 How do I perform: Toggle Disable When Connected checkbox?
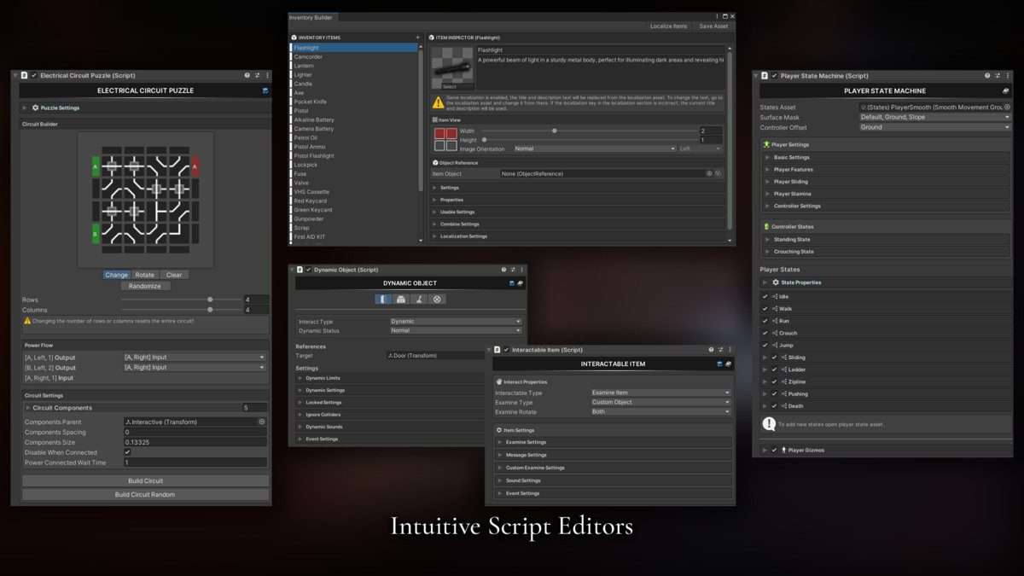[127, 452]
